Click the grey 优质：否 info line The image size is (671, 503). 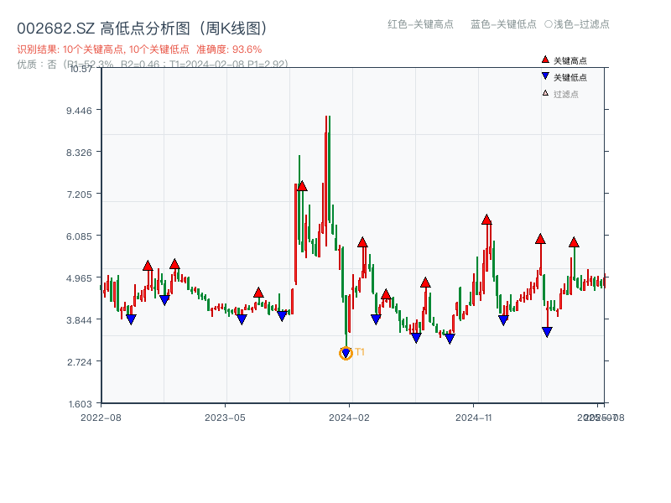pyautogui.click(x=153, y=65)
